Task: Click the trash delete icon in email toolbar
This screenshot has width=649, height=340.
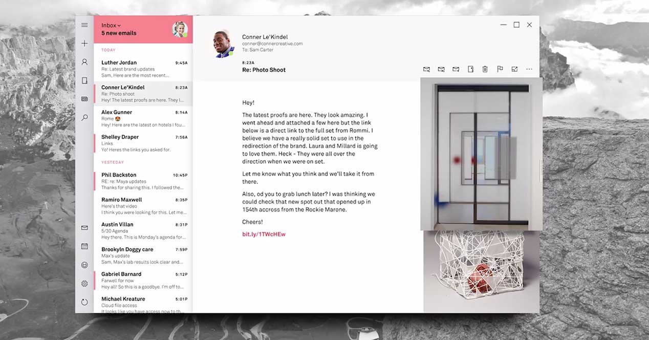Action: tap(485, 69)
